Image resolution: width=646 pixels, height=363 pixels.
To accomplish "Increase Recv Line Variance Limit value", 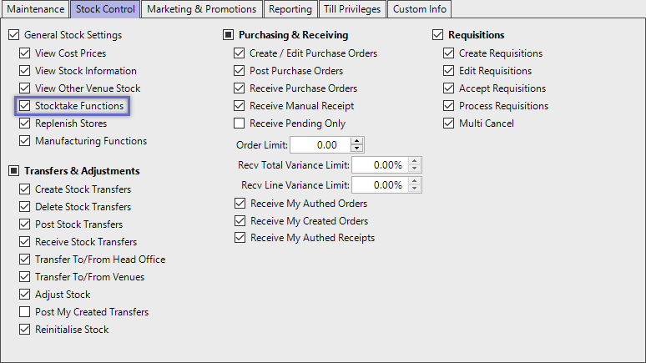I will [415, 181].
